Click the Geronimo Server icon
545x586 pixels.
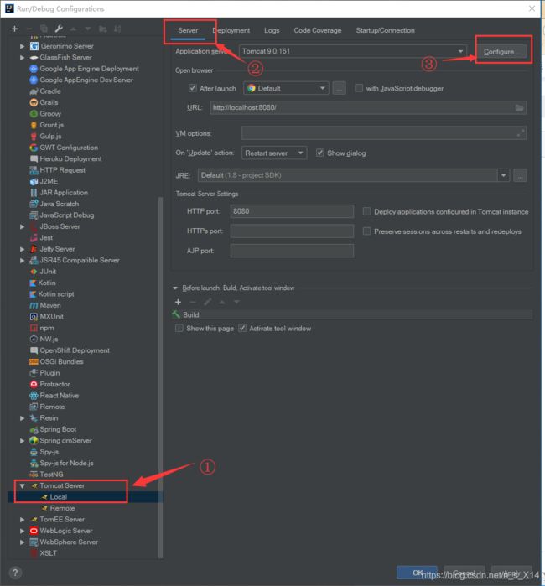(34, 46)
